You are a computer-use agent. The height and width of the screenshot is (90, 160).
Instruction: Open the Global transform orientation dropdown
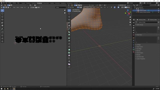[x=92, y=5]
